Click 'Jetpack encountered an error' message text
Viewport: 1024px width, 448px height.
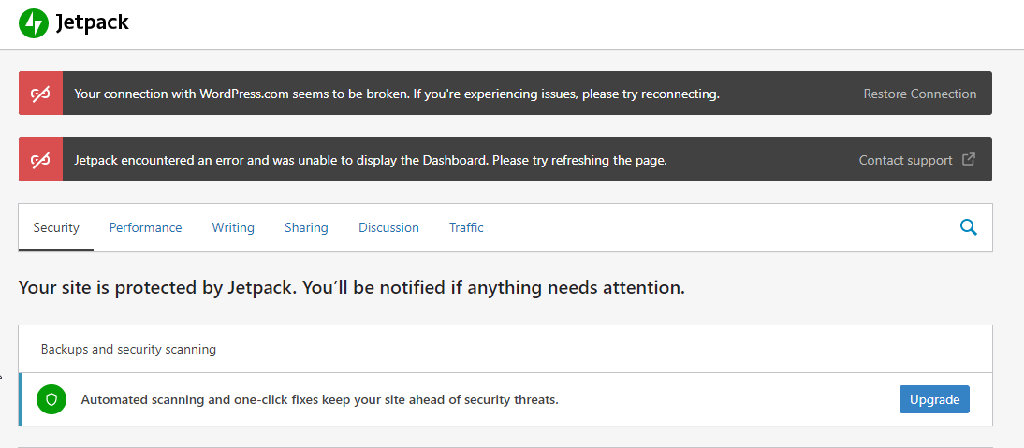371,160
